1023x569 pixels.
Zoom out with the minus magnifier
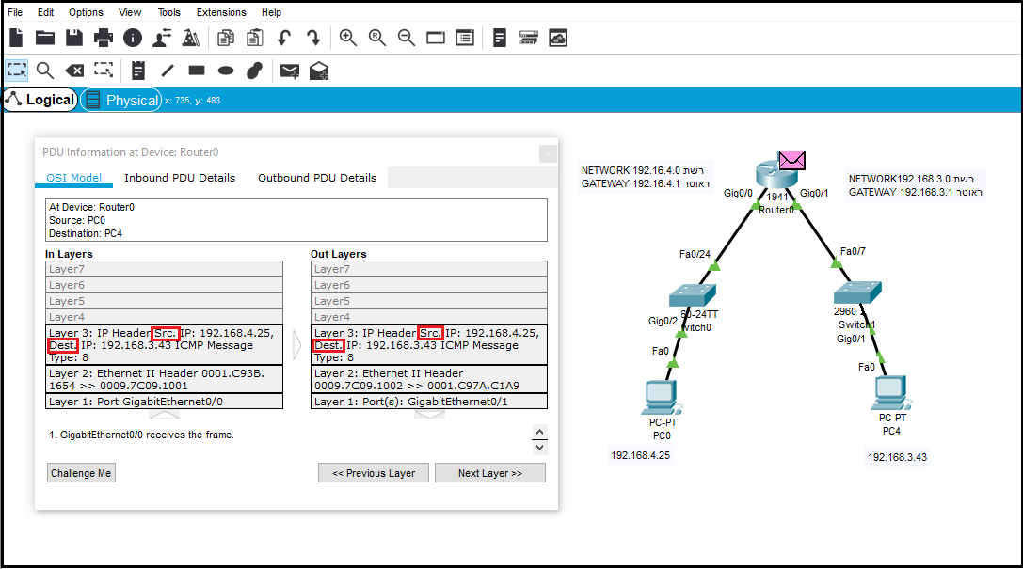pos(407,38)
